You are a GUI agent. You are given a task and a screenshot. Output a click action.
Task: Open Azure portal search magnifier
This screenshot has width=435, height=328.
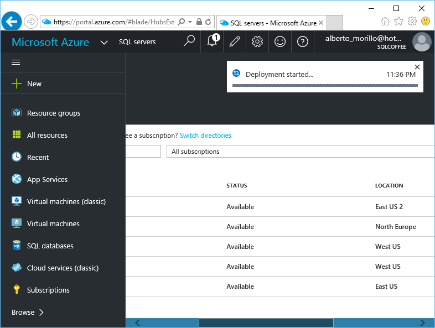189,41
